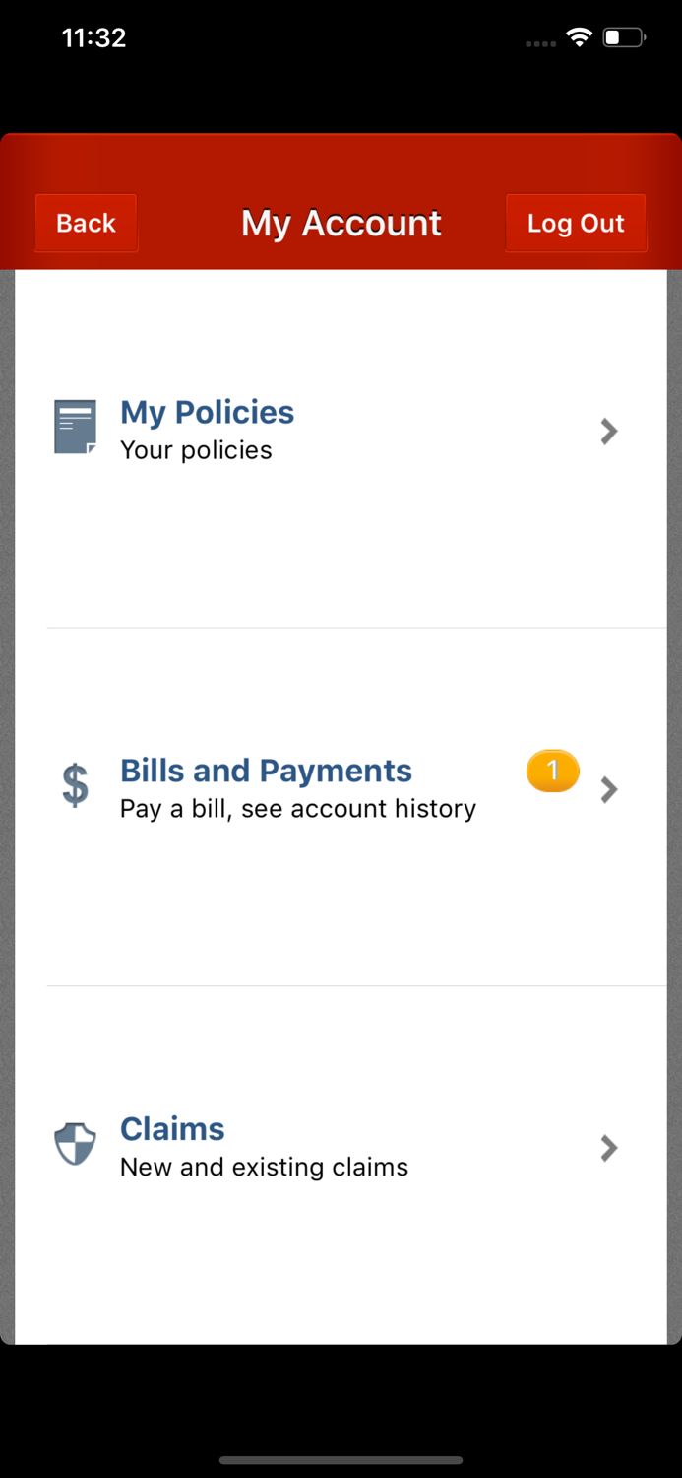
Task: Open the My Policies heading link
Action: click(x=207, y=412)
